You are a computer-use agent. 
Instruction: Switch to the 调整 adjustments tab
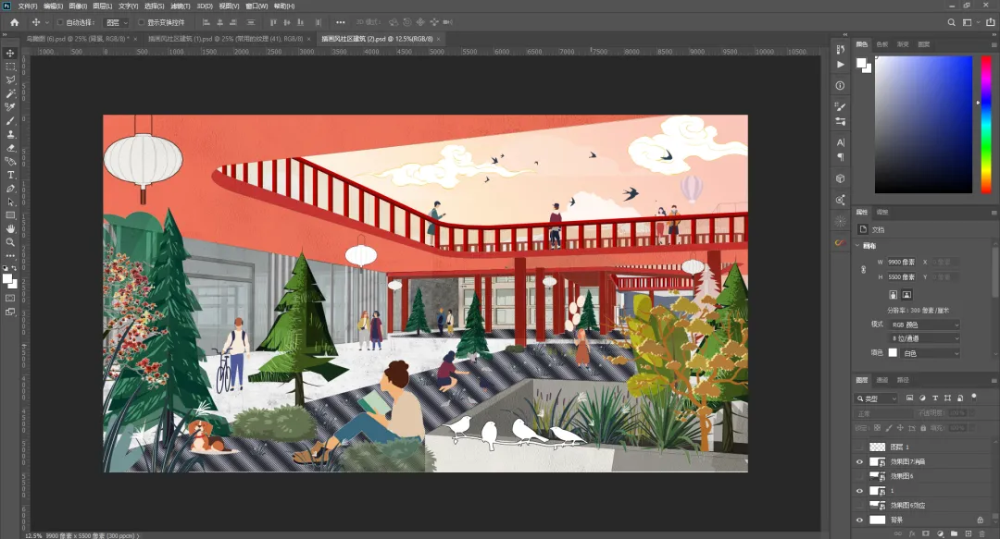click(882, 212)
